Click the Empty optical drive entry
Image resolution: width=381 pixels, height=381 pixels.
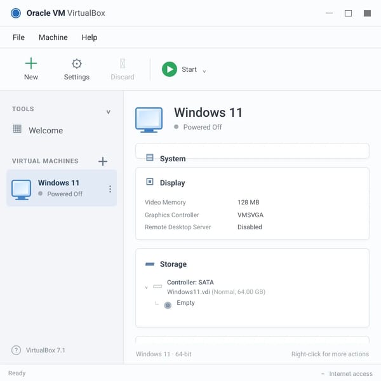pos(185,303)
